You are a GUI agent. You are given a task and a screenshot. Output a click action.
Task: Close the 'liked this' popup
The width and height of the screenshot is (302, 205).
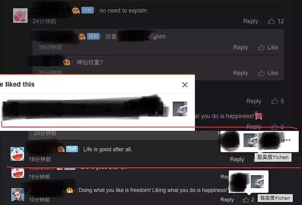[x=185, y=85]
